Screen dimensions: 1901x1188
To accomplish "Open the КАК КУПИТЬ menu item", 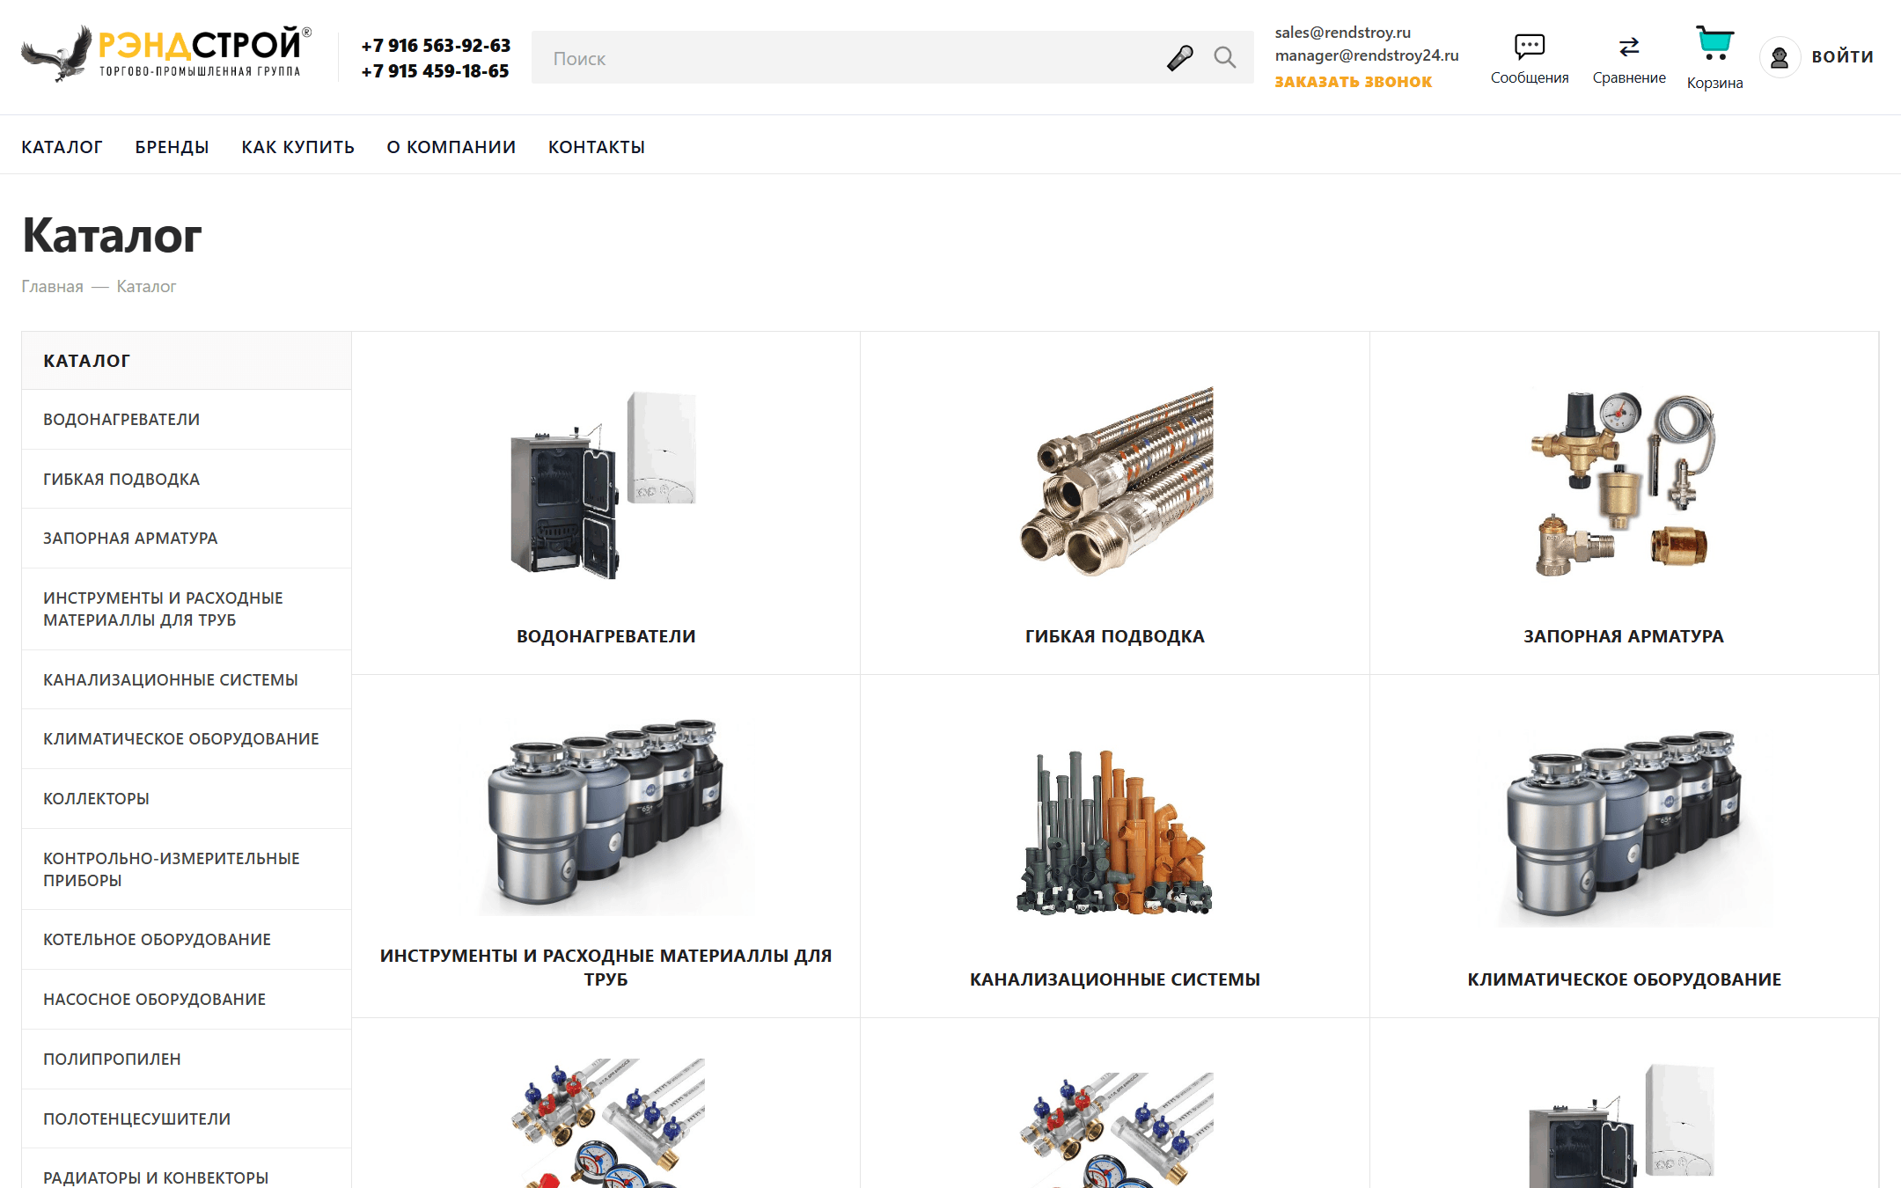I will (x=297, y=147).
